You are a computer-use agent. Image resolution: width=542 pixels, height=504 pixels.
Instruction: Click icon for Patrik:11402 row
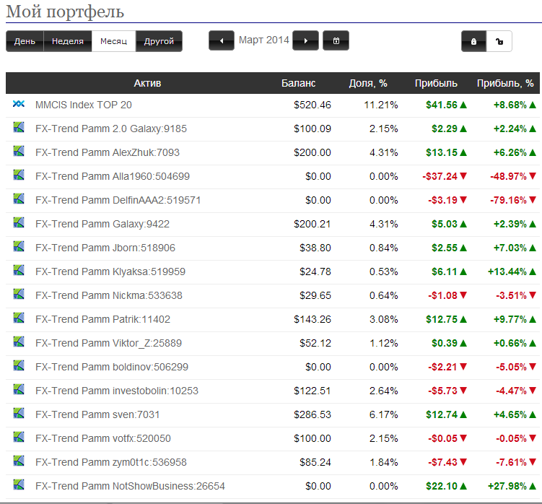[x=19, y=318]
